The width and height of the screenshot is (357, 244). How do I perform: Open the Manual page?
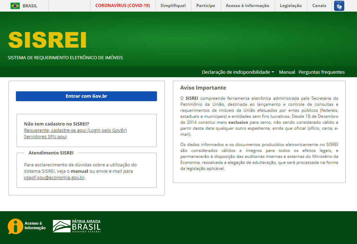(287, 72)
